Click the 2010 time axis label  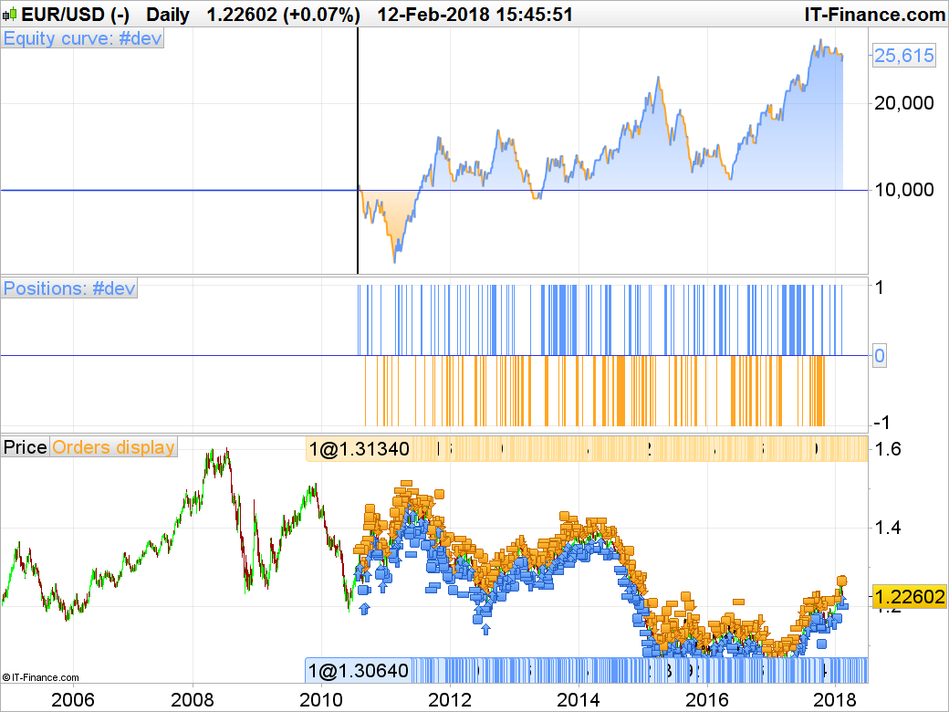coord(321,700)
